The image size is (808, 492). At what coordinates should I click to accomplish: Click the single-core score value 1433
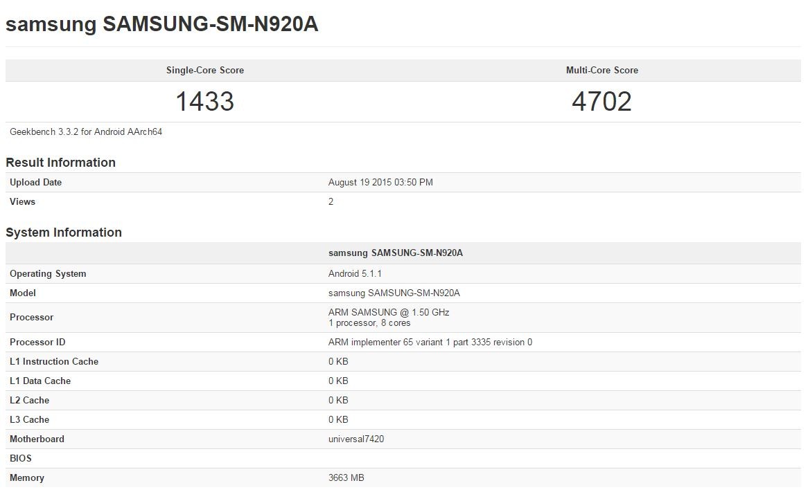205,101
